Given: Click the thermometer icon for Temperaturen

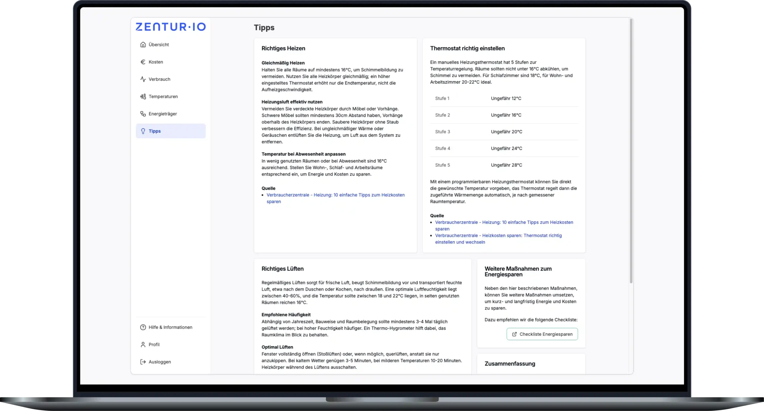Looking at the screenshot, I should (x=143, y=97).
